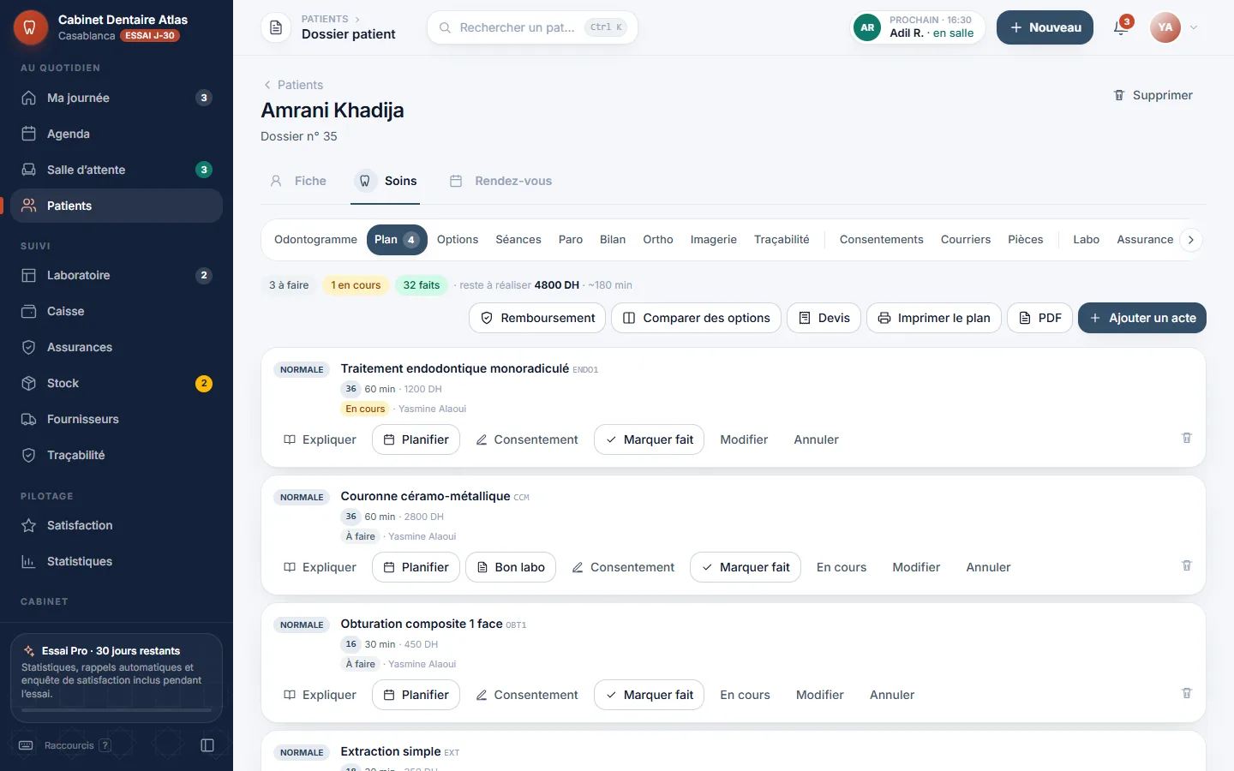Click the patient search field
Screen dimensions: 1234x771
click(x=532, y=27)
